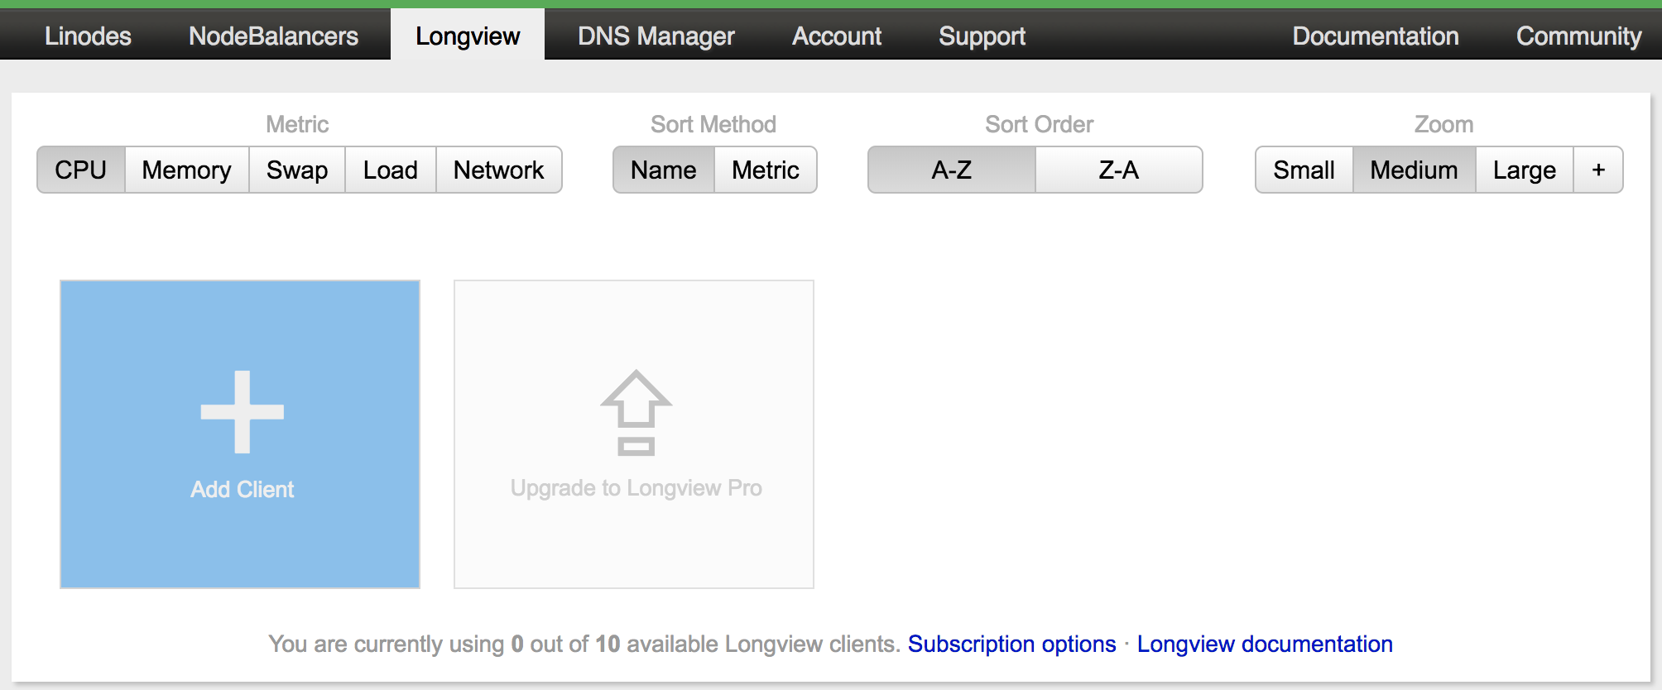This screenshot has height=690, width=1662.
Task: Select the Swap metric
Action: pos(297,170)
